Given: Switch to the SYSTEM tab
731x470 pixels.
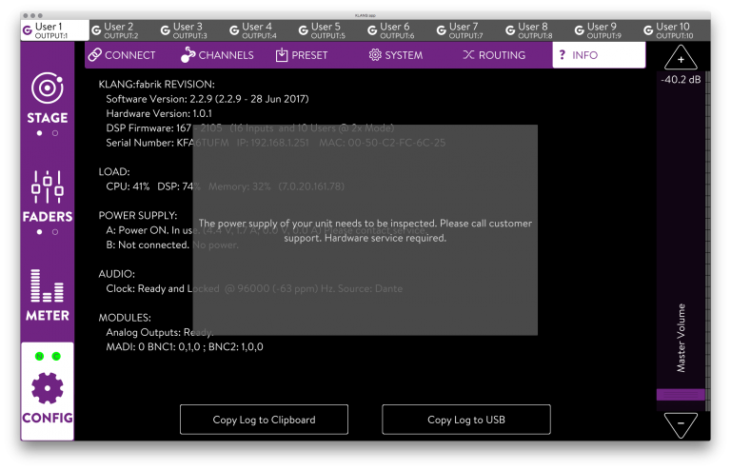Looking at the screenshot, I should (396, 55).
